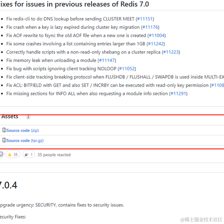224x224 pixels.
Task: Click the party popper reaction with 1
Action: tap(29, 154)
